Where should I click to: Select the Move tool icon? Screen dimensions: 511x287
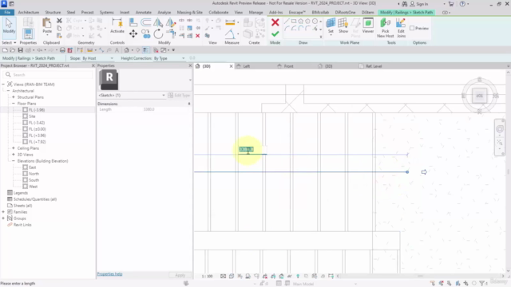tap(133, 33)
